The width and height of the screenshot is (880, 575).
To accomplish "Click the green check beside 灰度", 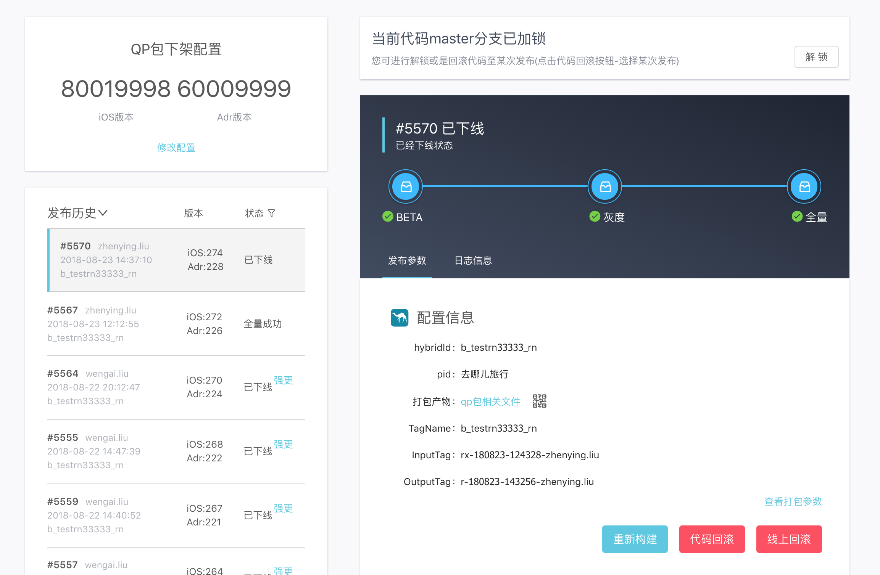I will (x=595, y=217).
